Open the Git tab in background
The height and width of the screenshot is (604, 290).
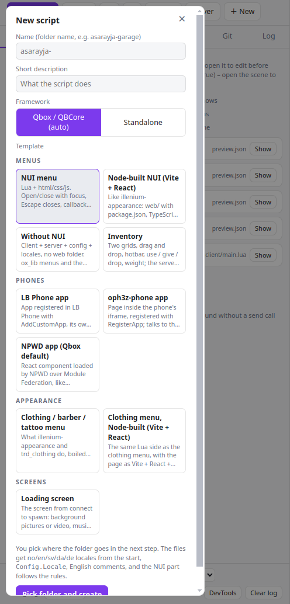(227, 36)
